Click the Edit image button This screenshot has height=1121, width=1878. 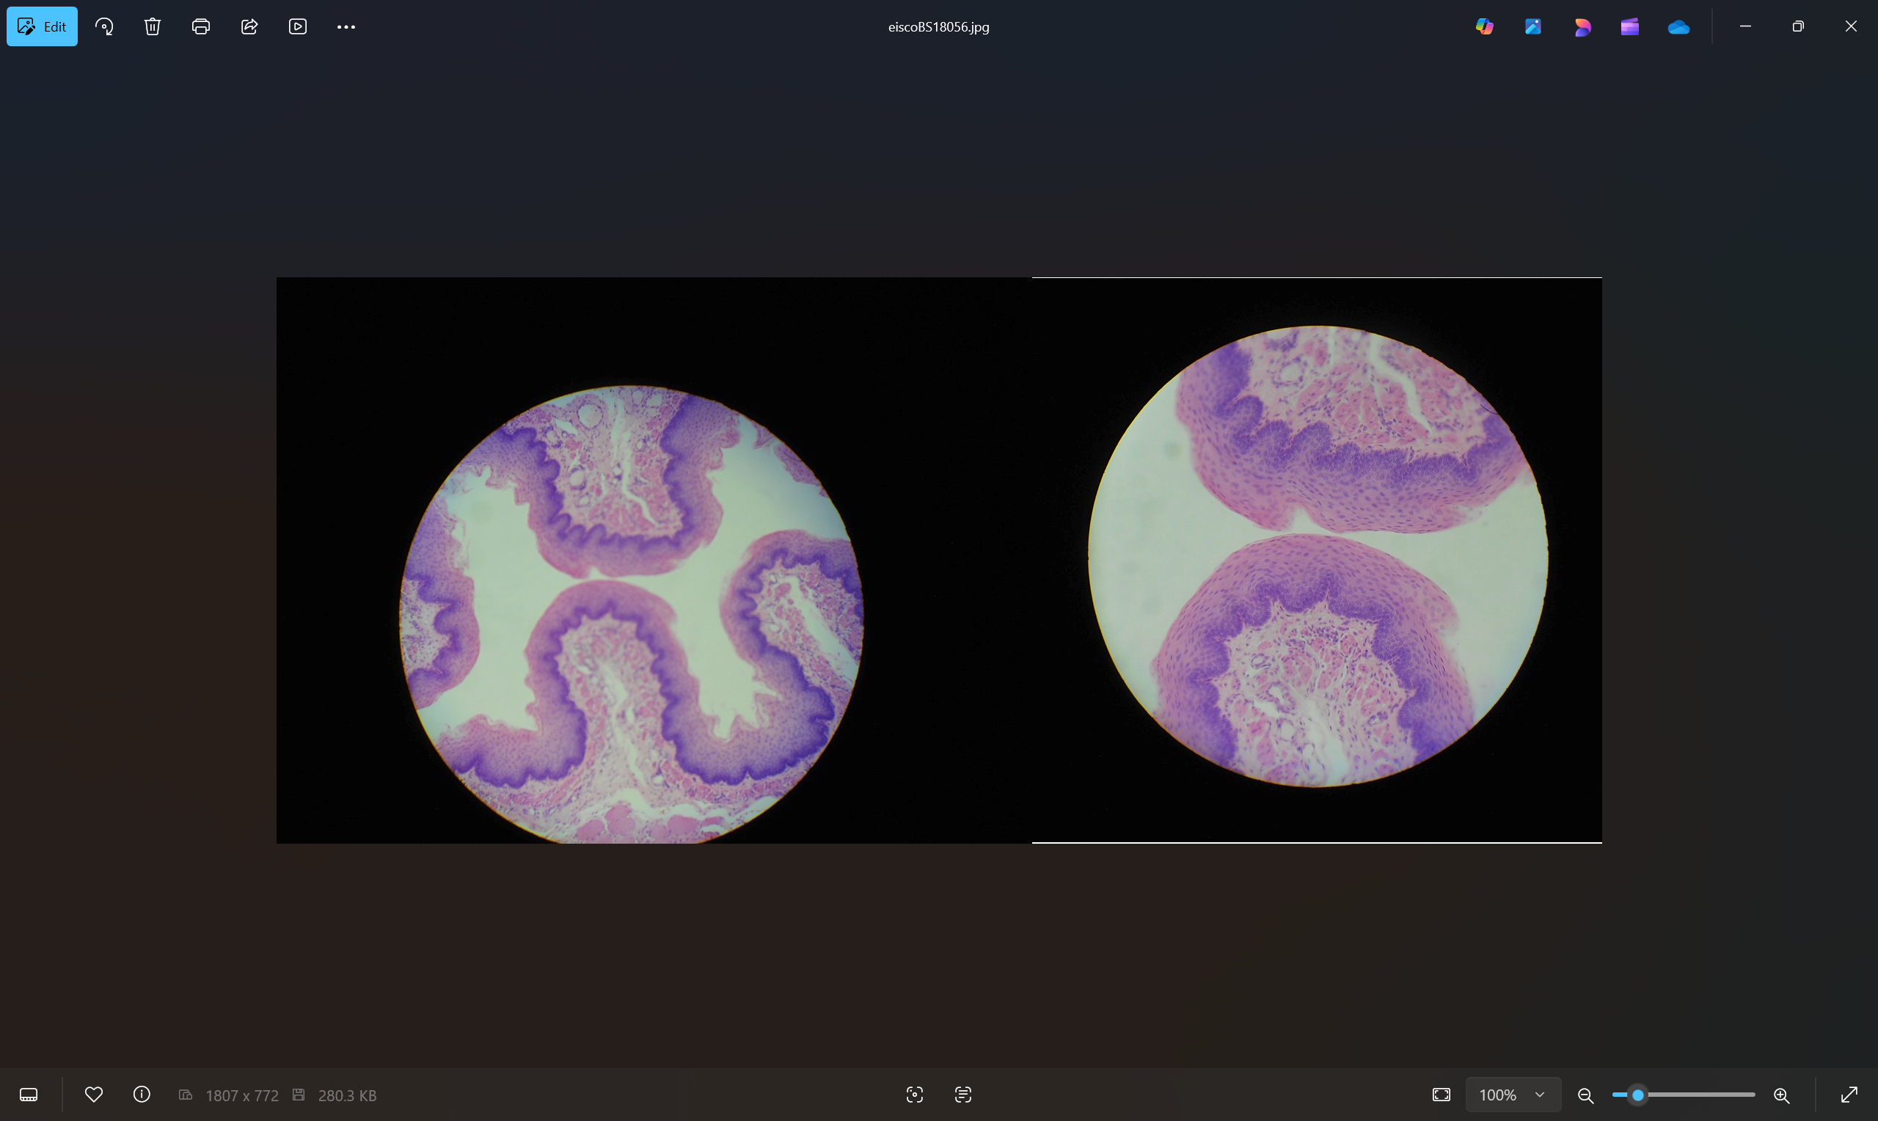coord(43,26)
